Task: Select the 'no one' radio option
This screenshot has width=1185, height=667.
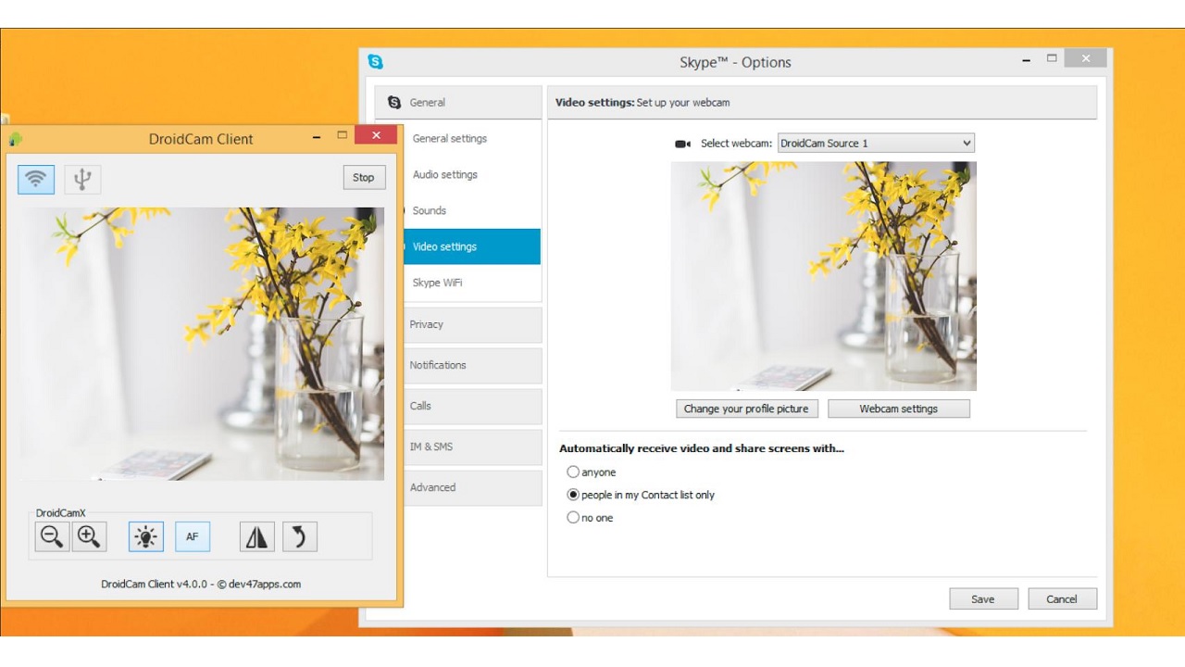Action: [x=573, y=518]
